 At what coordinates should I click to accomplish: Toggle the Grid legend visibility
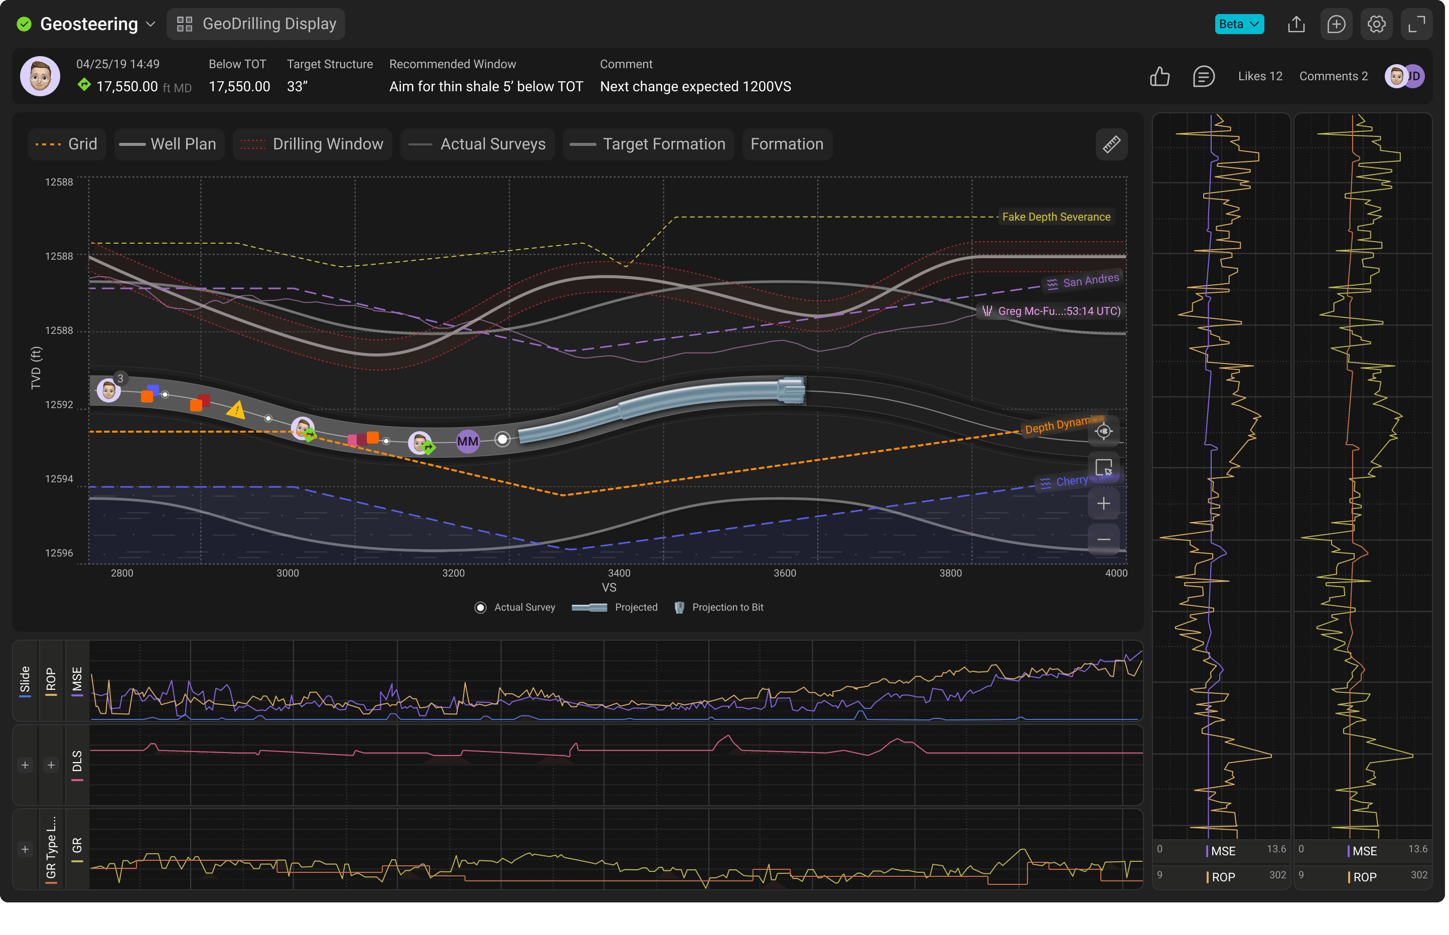pyautogui.click(x=67, y=144)
